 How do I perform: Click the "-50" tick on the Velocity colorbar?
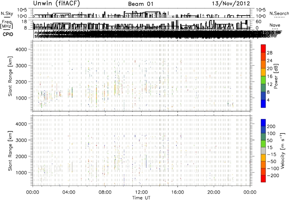(x=272, y=161)
